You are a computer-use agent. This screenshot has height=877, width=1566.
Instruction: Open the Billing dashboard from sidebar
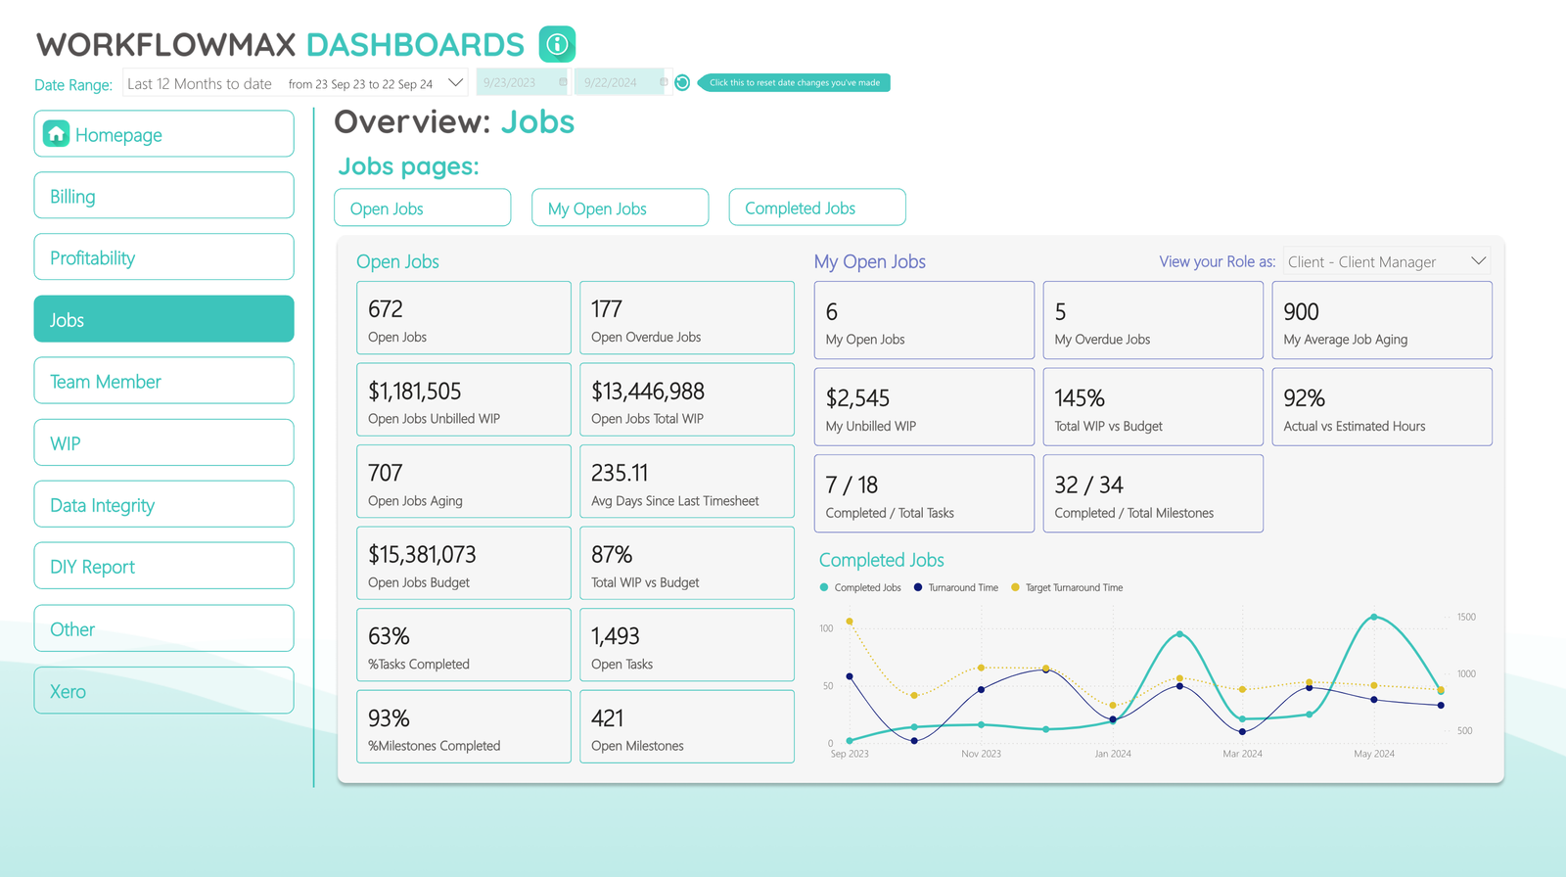tap(163, 196)
